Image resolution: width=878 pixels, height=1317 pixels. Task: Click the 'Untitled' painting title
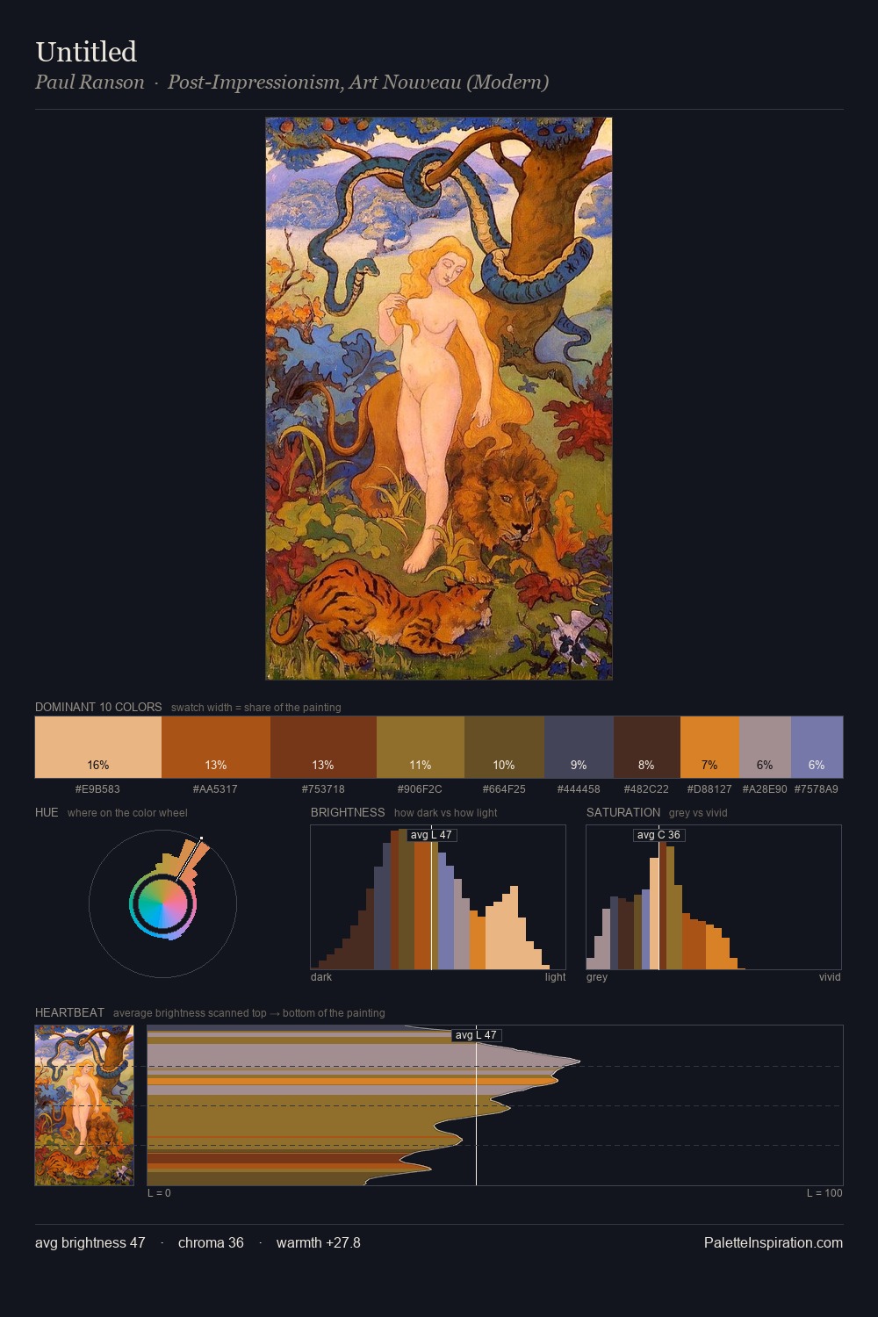pyautogui.click(x=86, y=52)
